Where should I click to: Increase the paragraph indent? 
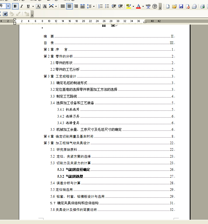120,6
